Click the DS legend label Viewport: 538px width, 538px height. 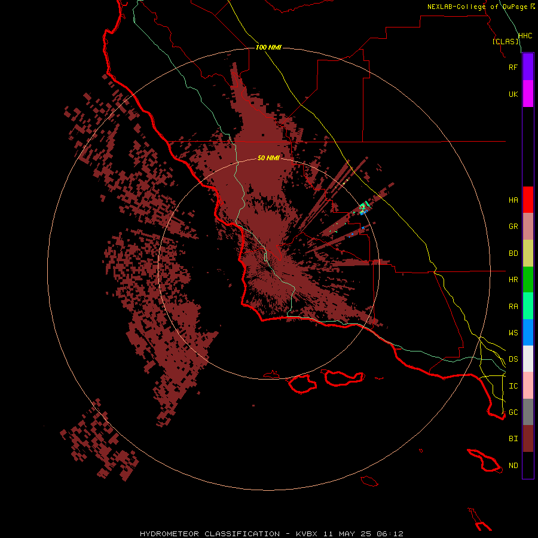[513, 359]
